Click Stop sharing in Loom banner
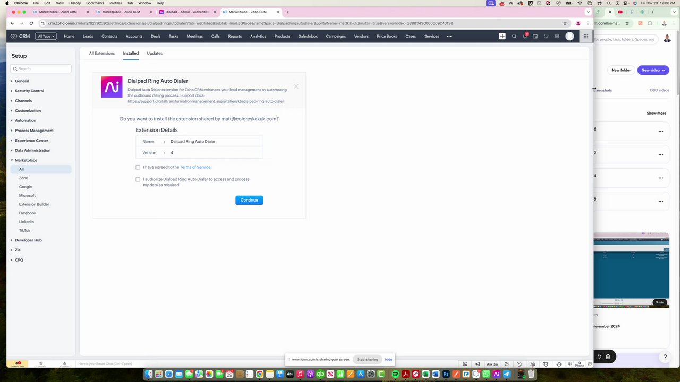This screenshot has height=382, width=680. pyautogui.click(x=367, y=359)
